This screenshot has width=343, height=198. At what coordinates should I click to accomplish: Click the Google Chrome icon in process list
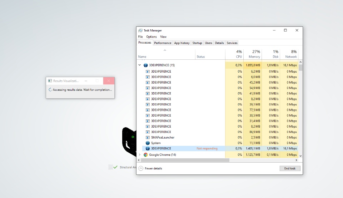point(145,155)
